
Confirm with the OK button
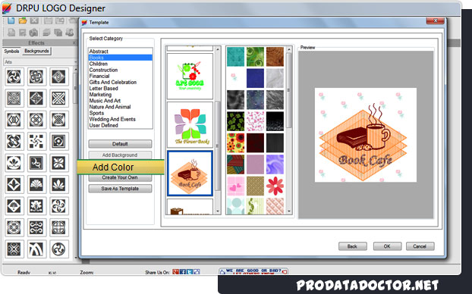387,246
